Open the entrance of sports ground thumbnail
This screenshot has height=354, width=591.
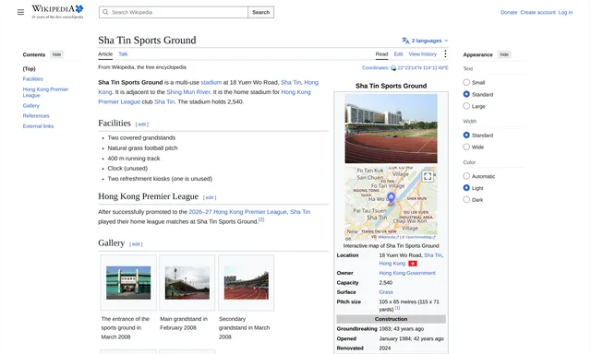128,283
